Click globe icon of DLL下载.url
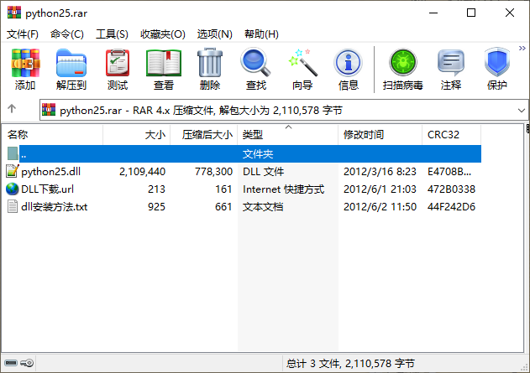The image size is (530, 373). [12, 189]
